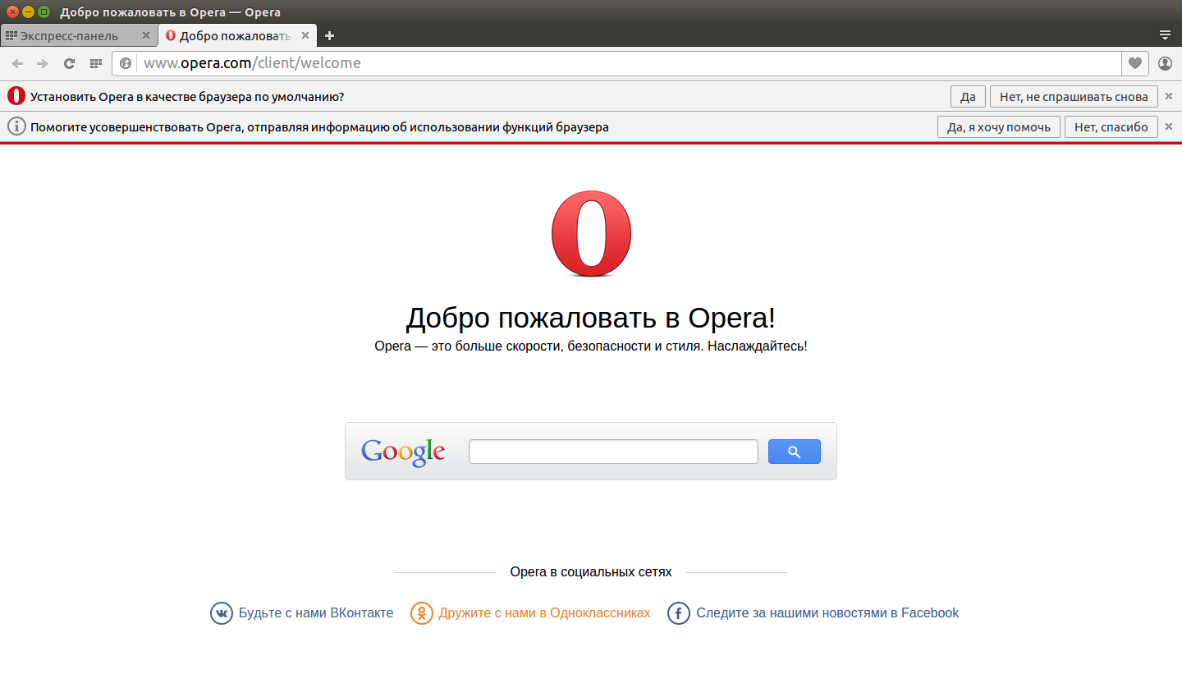The image size is (1182, 688).
Task: Dismiss the default browser prompt with X
Action: click(1168, 96)
